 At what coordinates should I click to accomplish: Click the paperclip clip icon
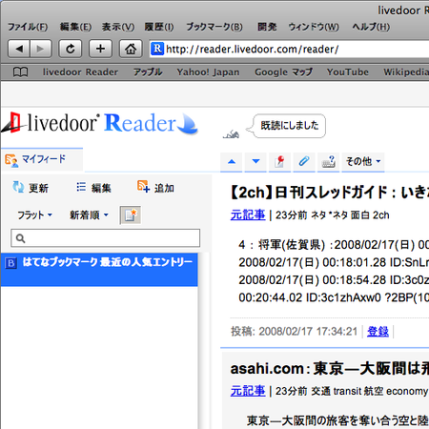304,162
